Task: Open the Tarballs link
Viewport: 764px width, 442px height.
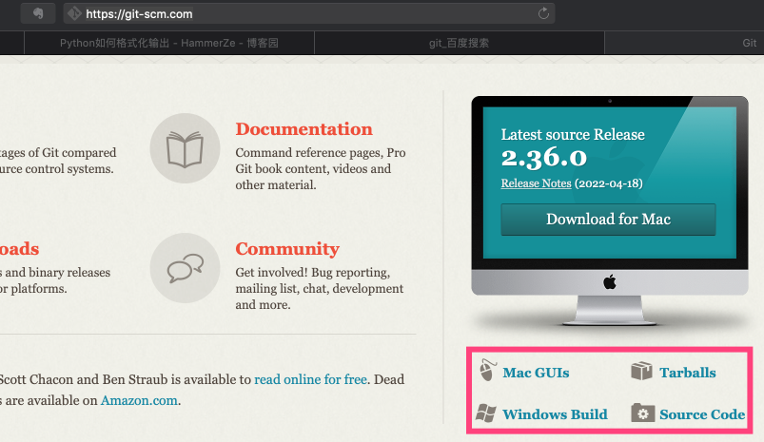Action: click(688, 373)
